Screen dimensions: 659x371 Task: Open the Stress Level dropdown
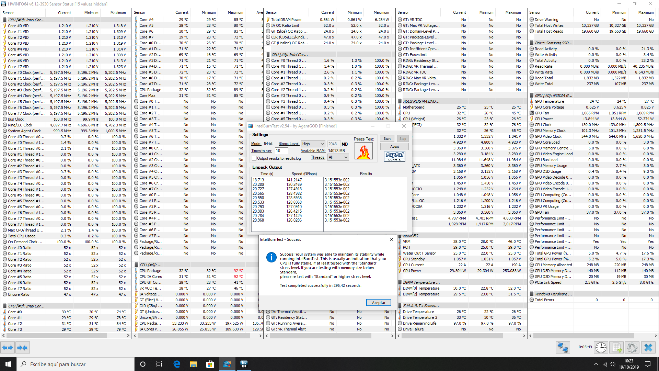point(313,144)
